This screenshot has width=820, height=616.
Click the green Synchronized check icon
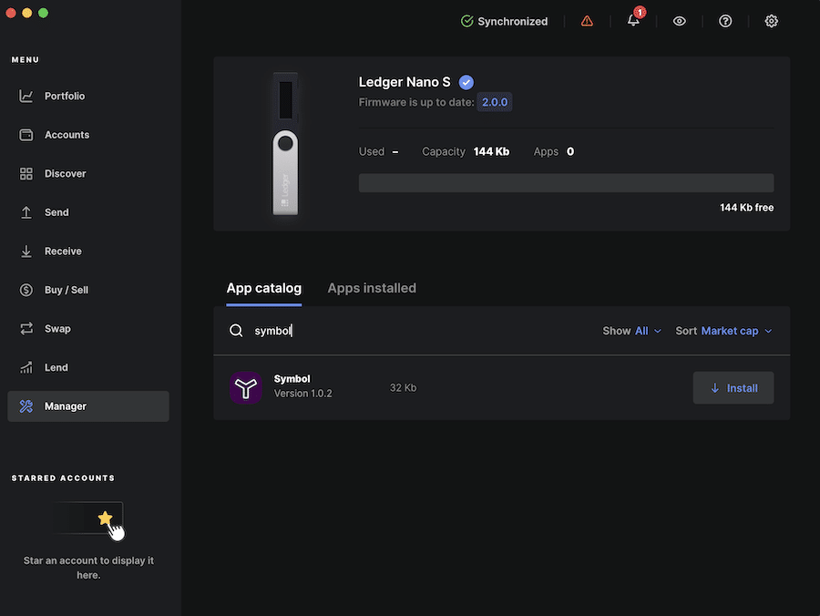click(467, 21)
